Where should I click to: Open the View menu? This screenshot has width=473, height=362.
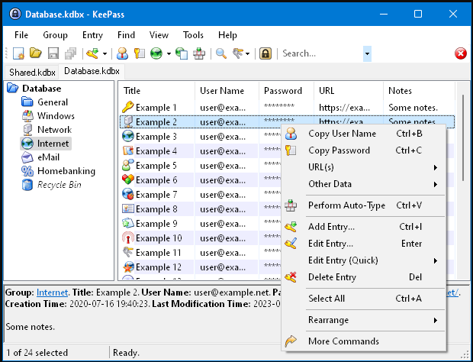pyautogui.click(x=159, y=35)
